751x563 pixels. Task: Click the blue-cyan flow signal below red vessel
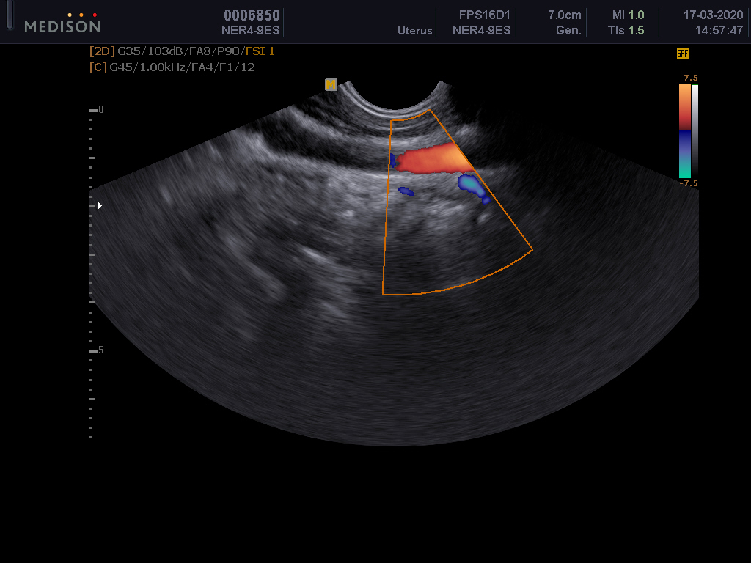pyautogui.click(x=472, y=186)
